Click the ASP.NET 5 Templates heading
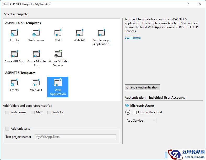The image size is (206, 160). tap(20, 73)
